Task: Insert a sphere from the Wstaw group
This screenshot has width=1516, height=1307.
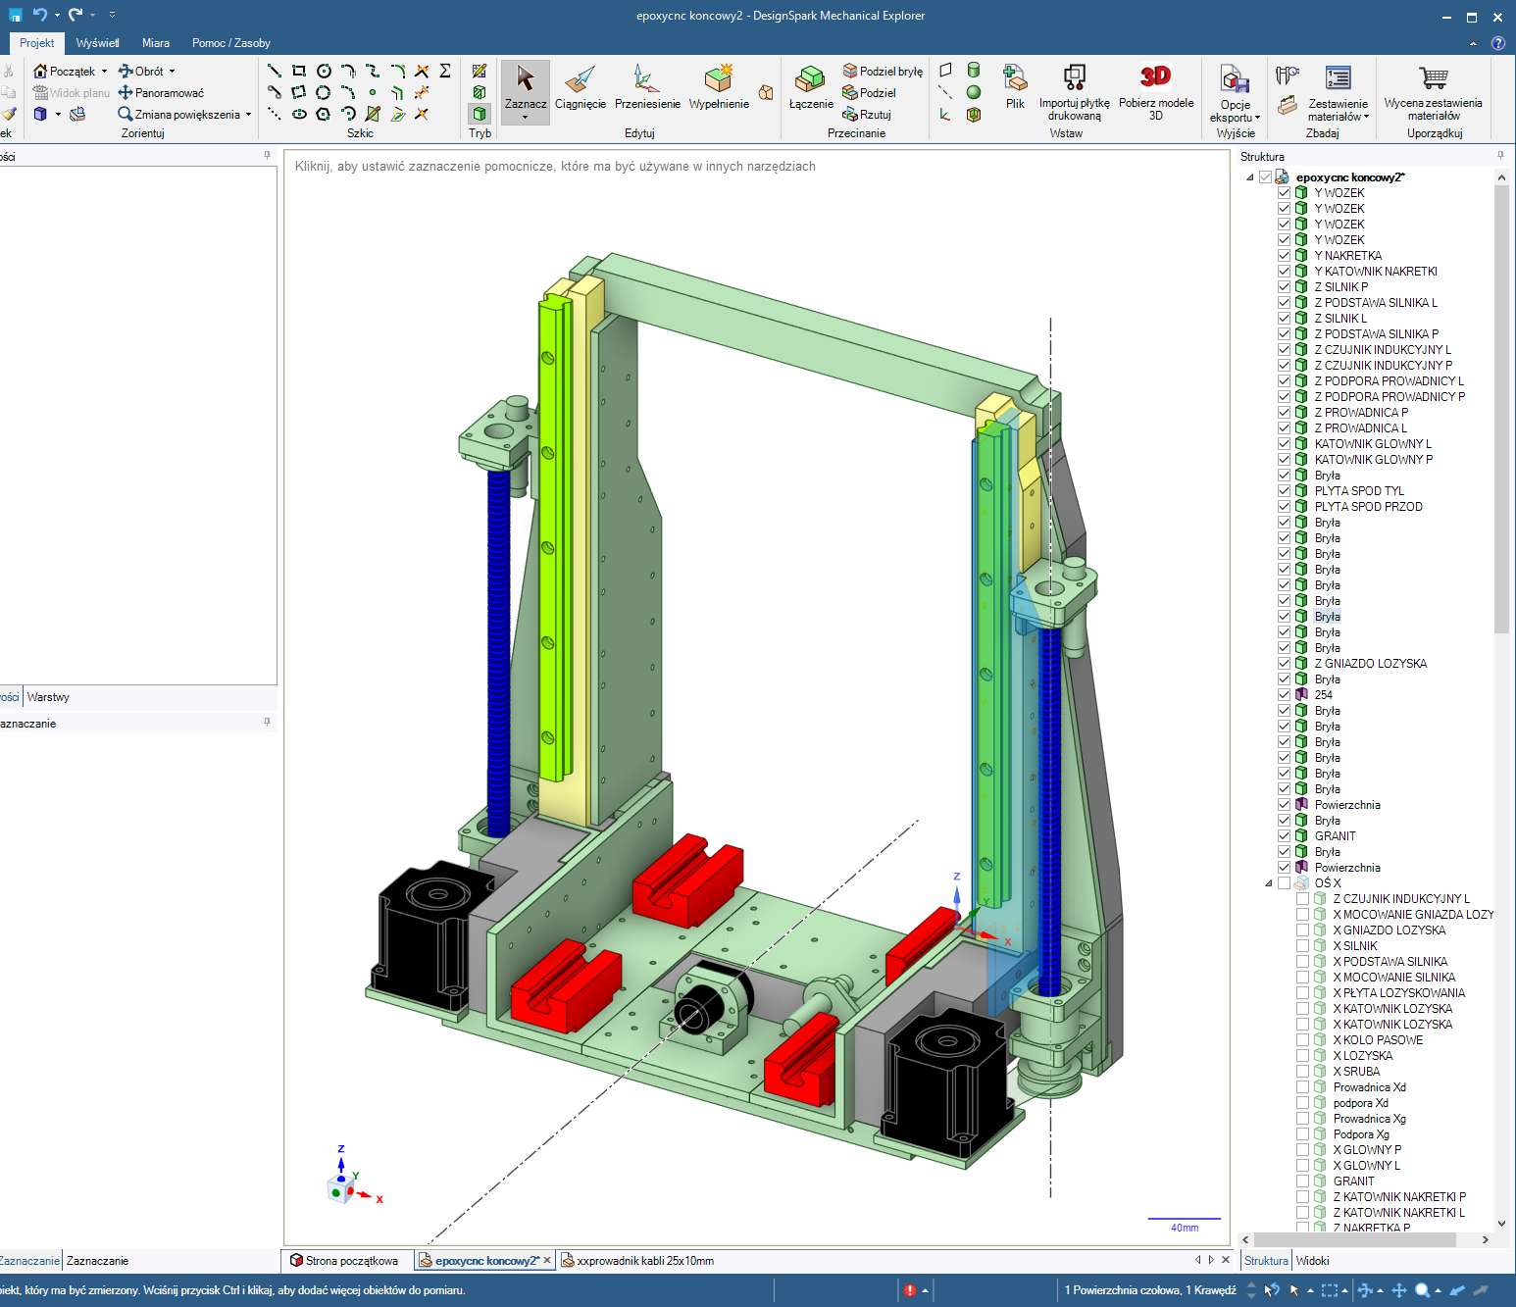Action: pyautogui.click(x=974, y=92)
